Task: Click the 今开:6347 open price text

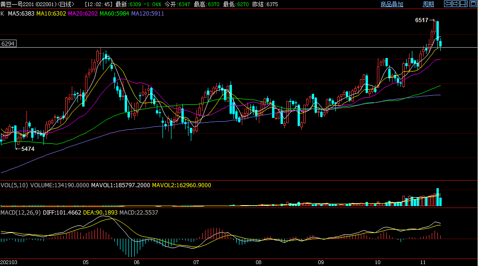Action: [177, 4]
